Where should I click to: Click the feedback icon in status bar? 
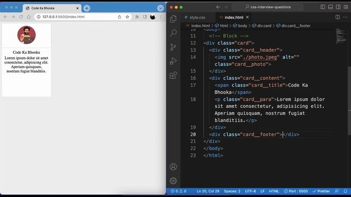[337, 191]
